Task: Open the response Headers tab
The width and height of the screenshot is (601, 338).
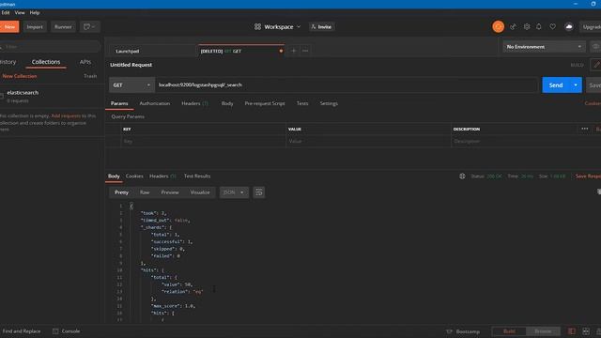Action: pyautogui.click(x=162, y=177)
